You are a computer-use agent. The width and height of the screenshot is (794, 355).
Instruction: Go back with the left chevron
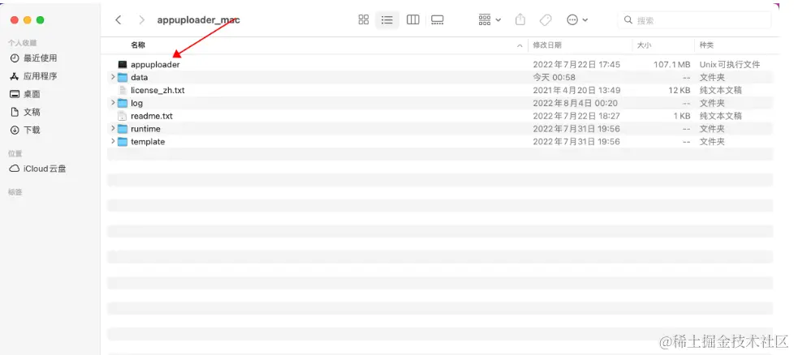tap(118, 19)
